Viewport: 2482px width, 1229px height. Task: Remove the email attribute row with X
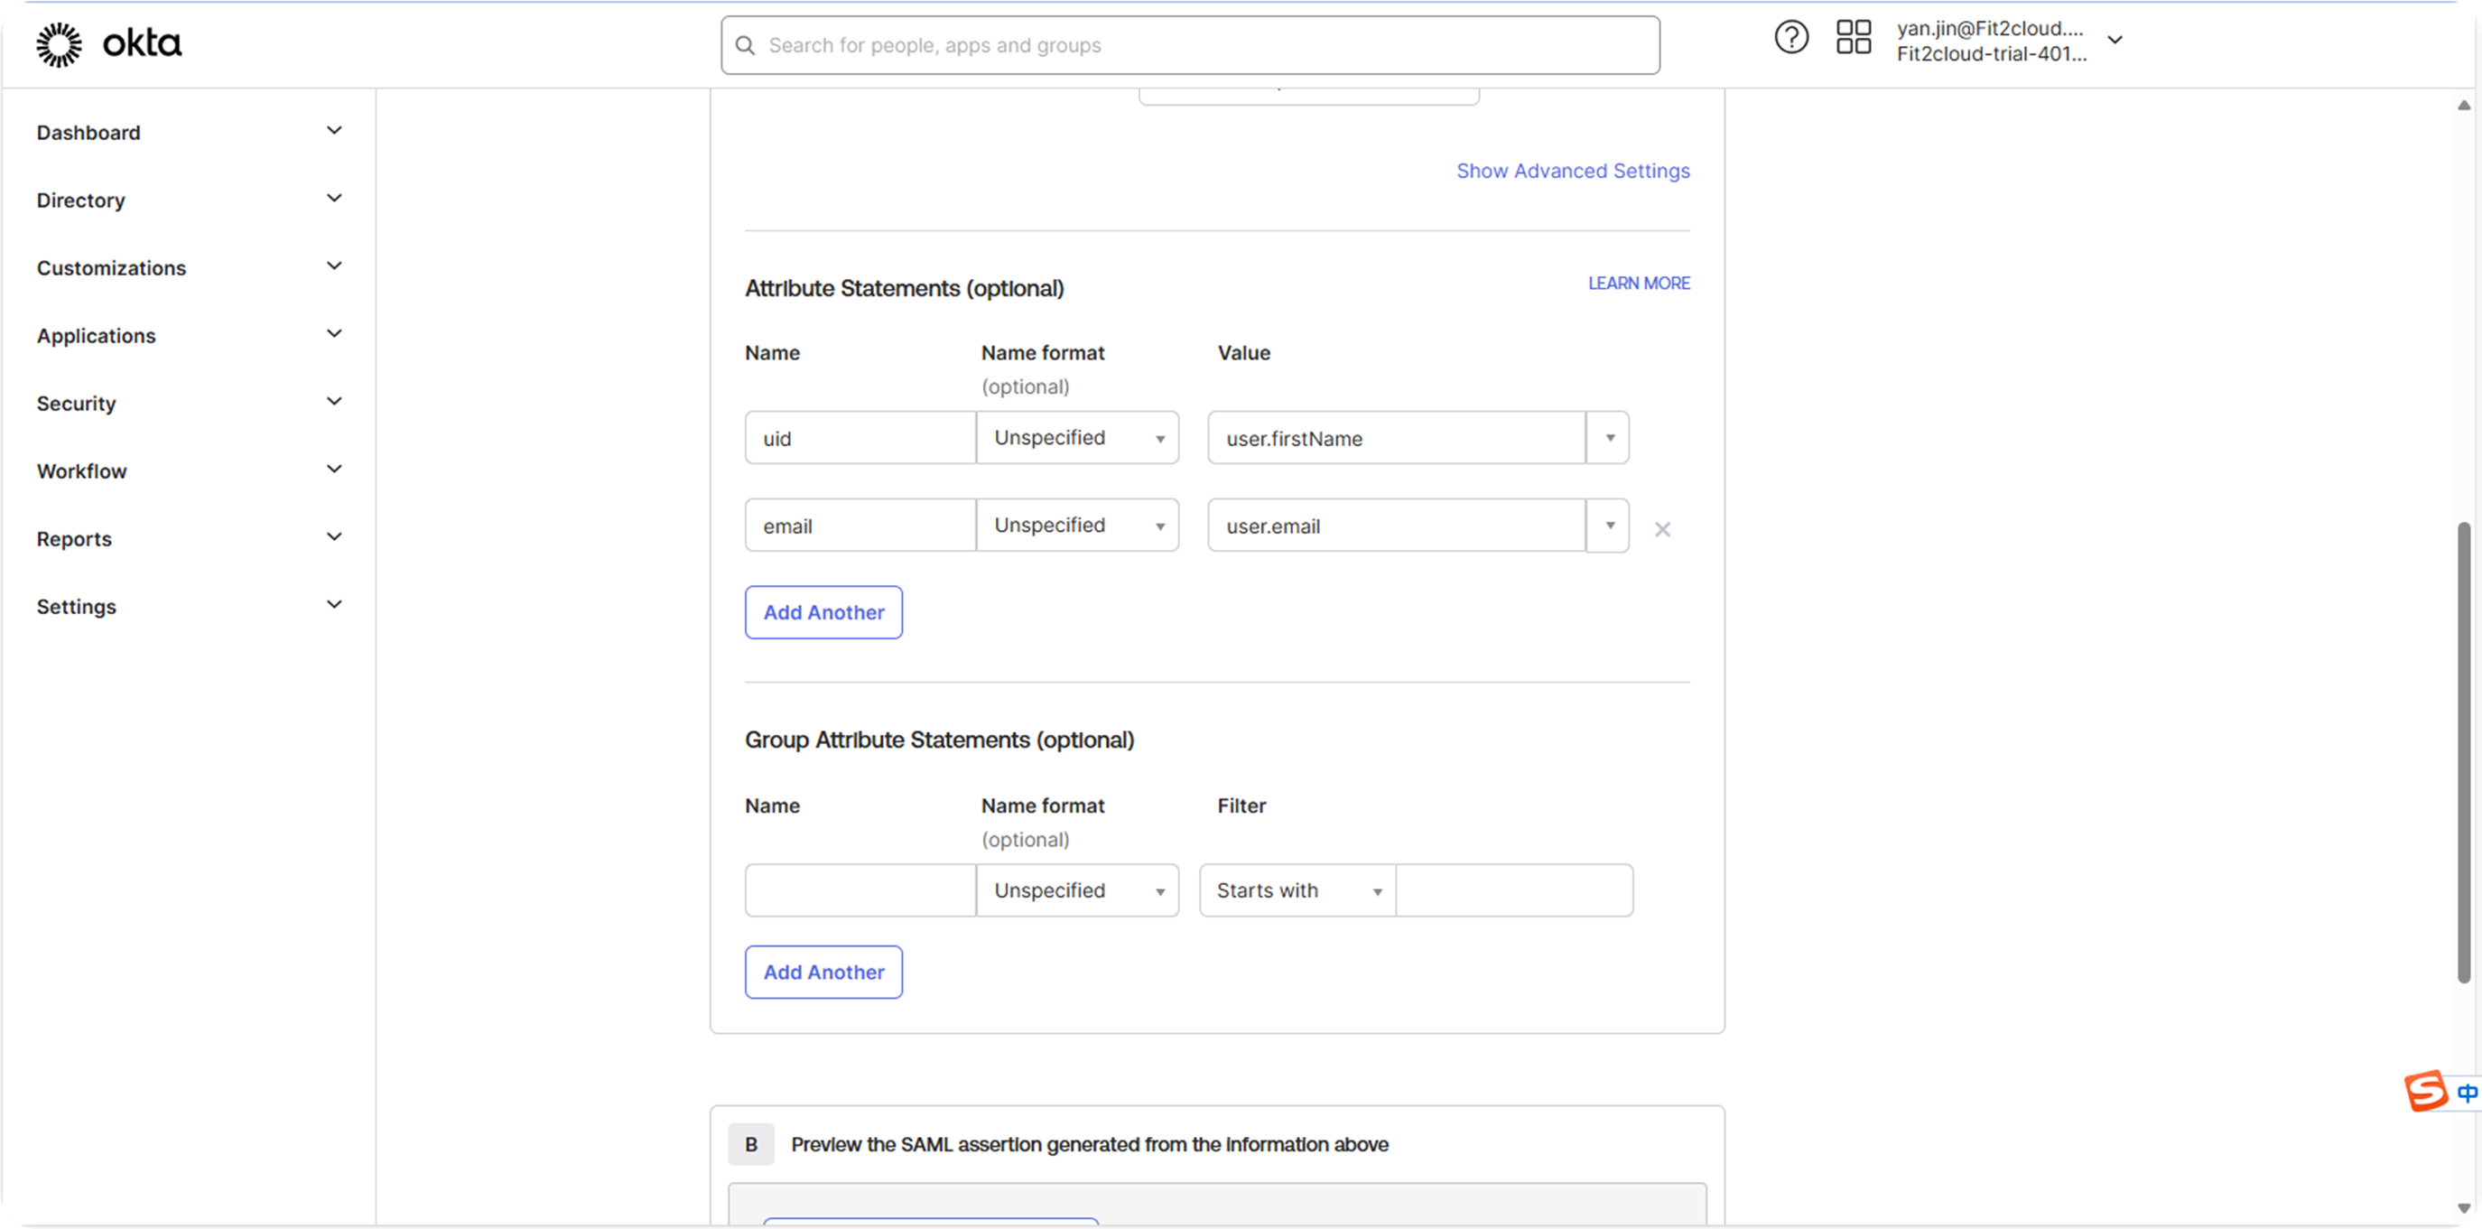click(x=1662, y=529)
